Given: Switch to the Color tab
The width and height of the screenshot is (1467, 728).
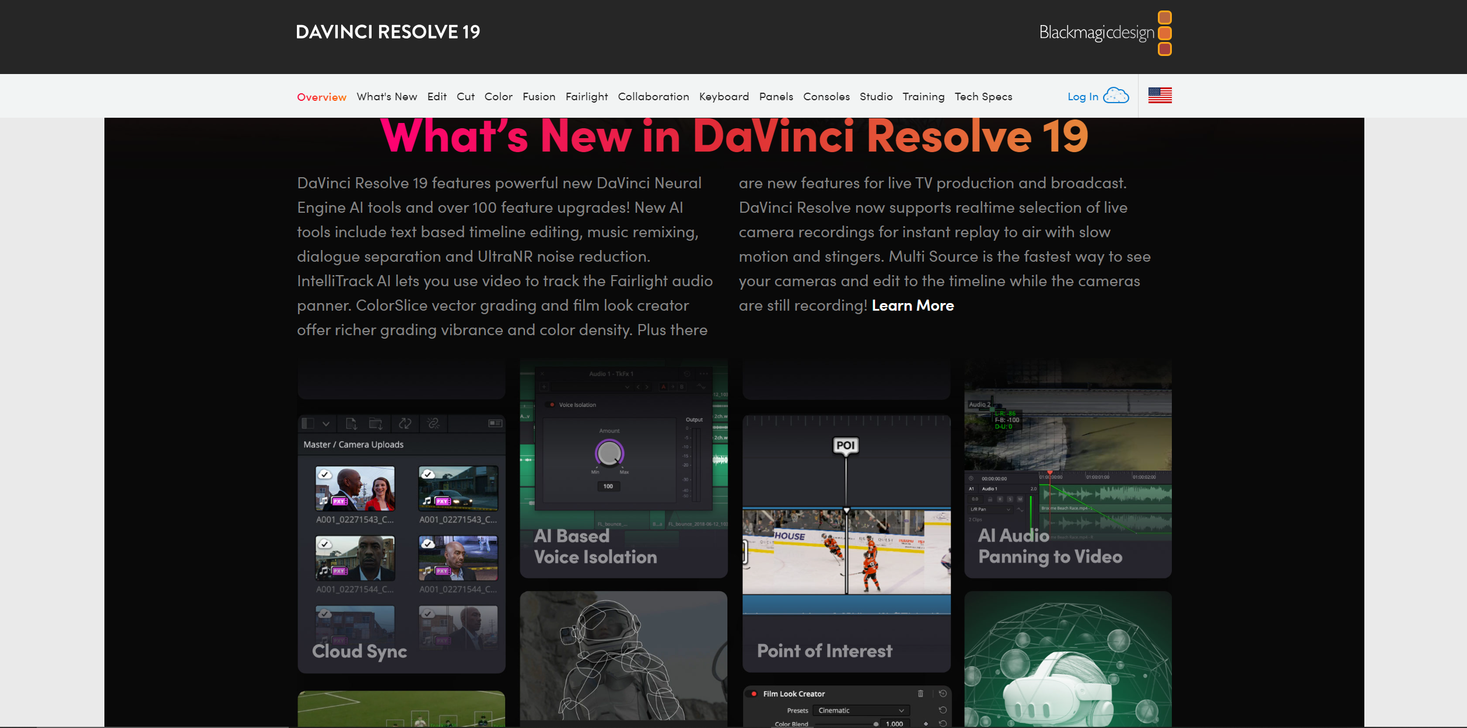Looking at the screenshot, I should [498, 97].
